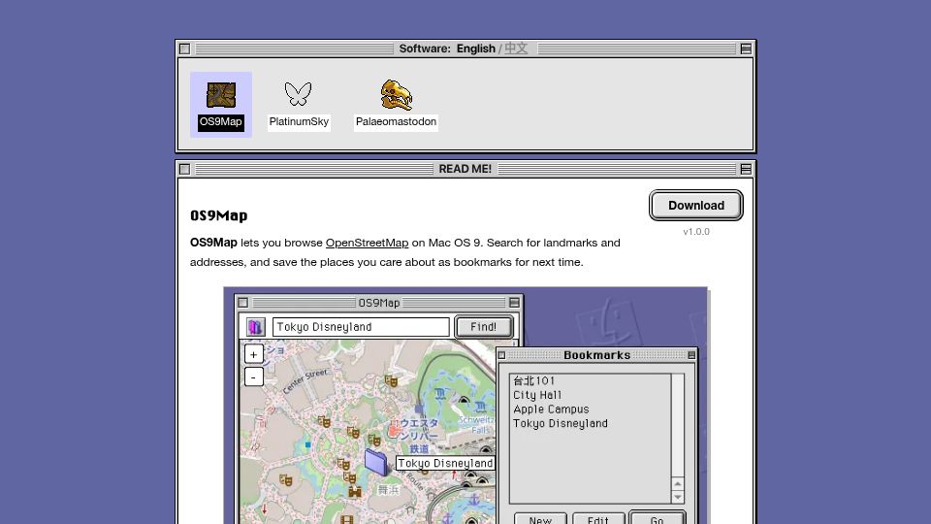Click the blue folder map marker
Screen dimensions: 931x524
click(376, 462)
